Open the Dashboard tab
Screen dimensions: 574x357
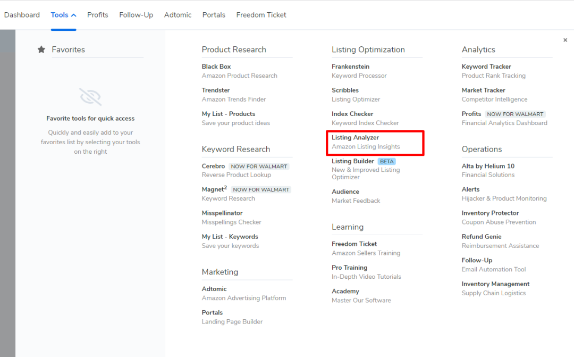coord(22,15)
